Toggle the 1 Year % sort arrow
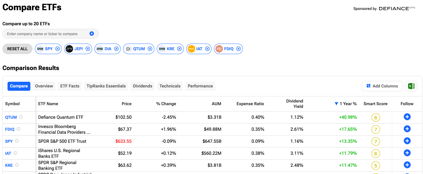The image size is (423, 174). [336, 103]
